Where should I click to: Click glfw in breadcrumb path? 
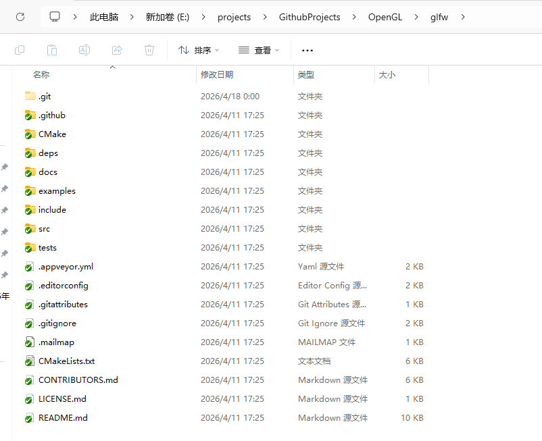(439, 18)
